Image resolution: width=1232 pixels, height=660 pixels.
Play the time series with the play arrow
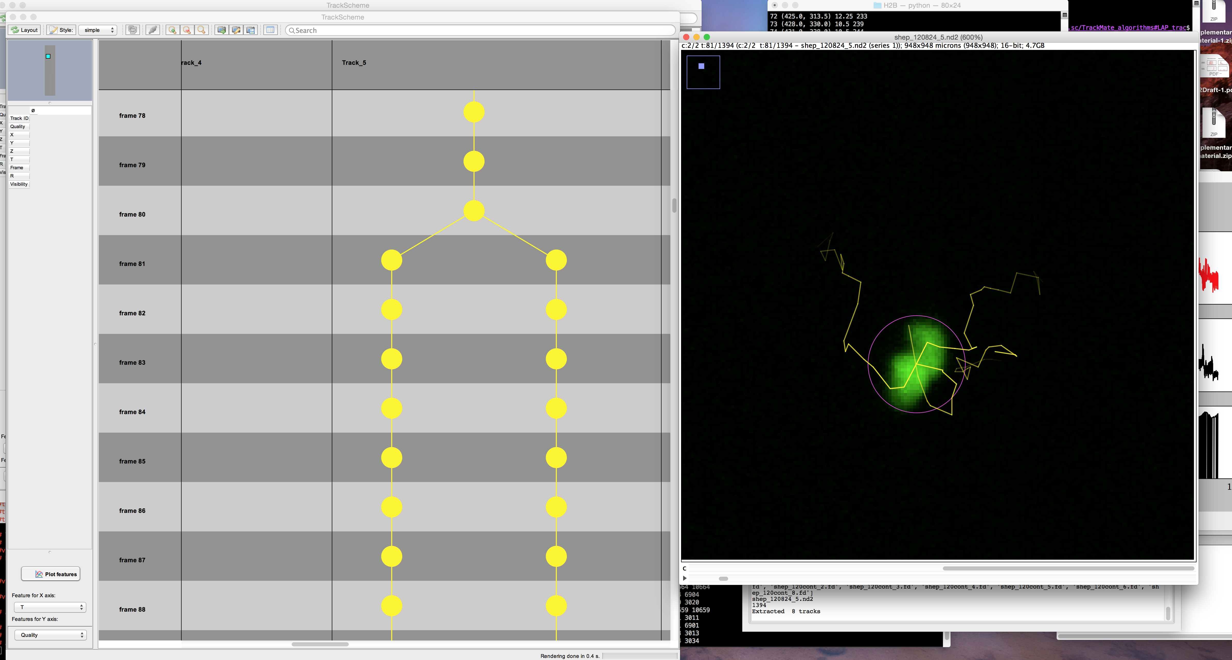coord(685,578)
